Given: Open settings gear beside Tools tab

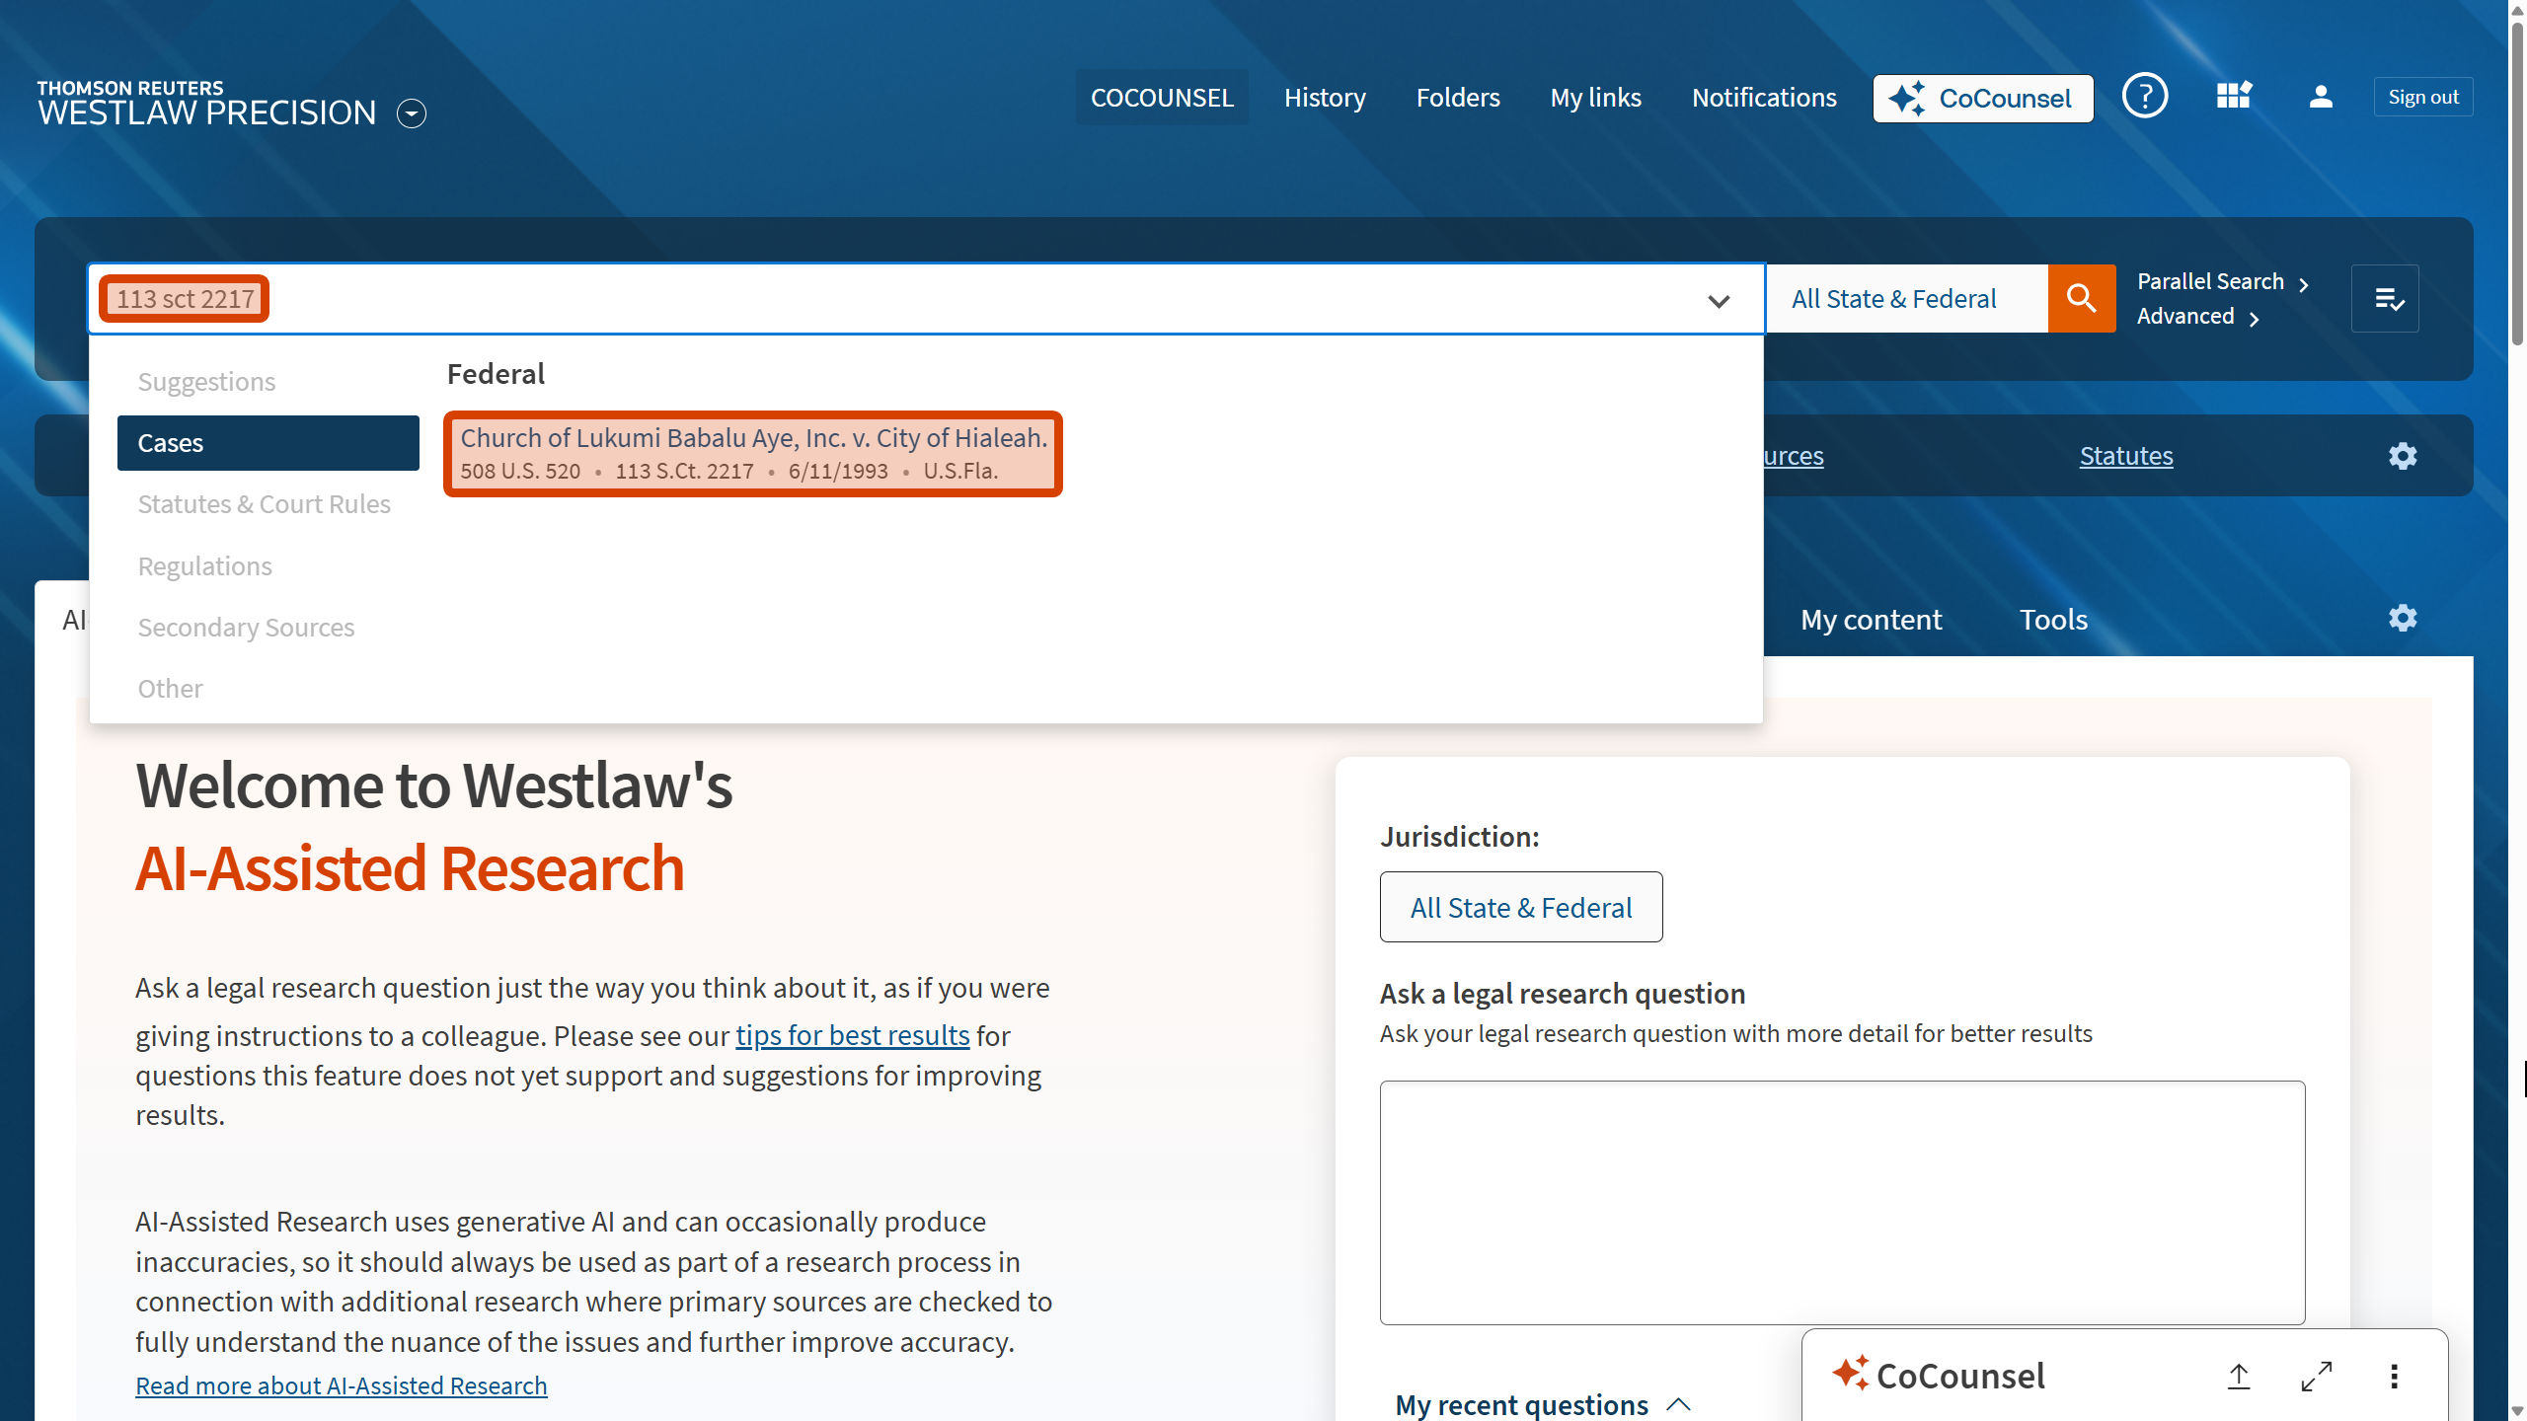Looking at the screenshot, I should click(x=2402, y=619).
